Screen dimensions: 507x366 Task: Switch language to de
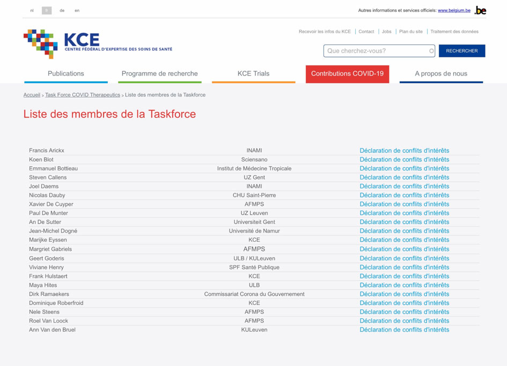click(x=62, y=11)
